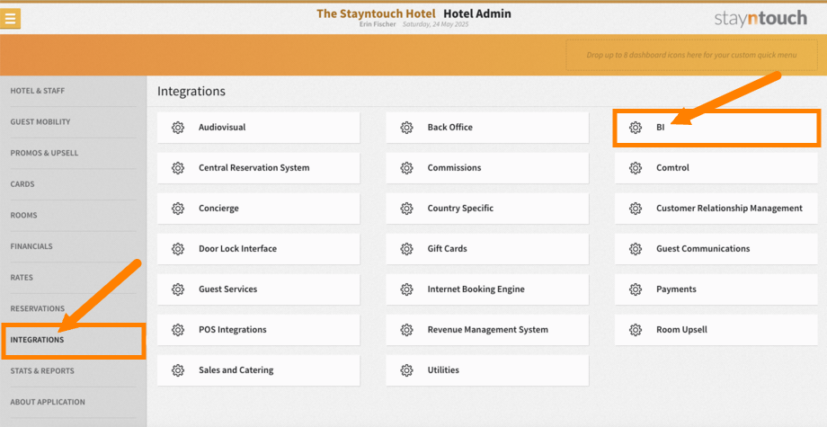The image size is (827, 427).
Task: Click the gear icon beside BI
Action: (x=636, y=128)
